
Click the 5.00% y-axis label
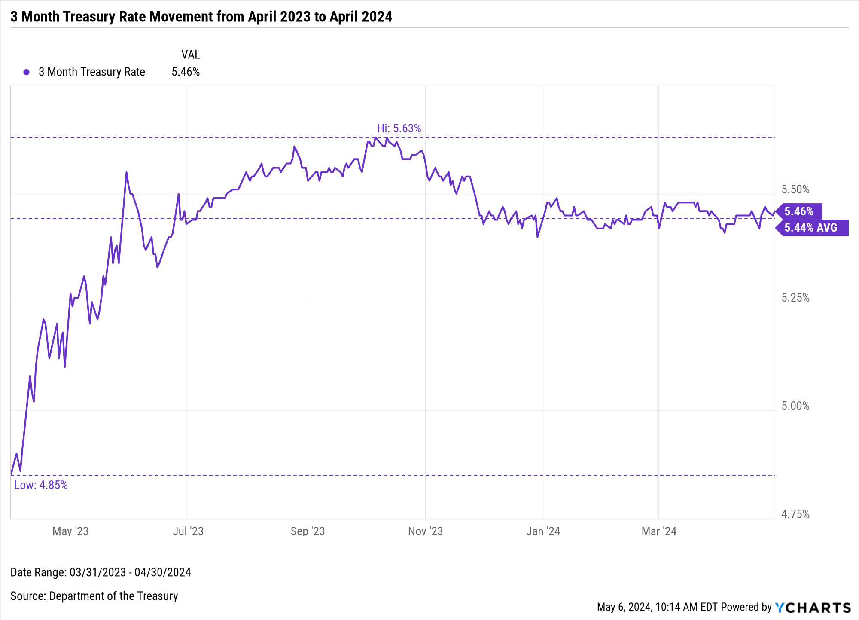(795, 406)
